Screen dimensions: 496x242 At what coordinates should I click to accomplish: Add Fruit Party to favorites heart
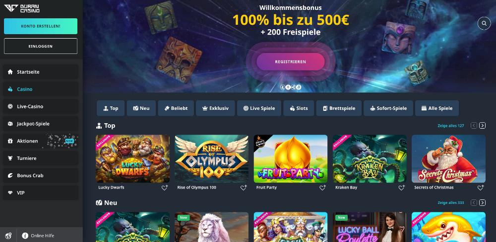322,188
